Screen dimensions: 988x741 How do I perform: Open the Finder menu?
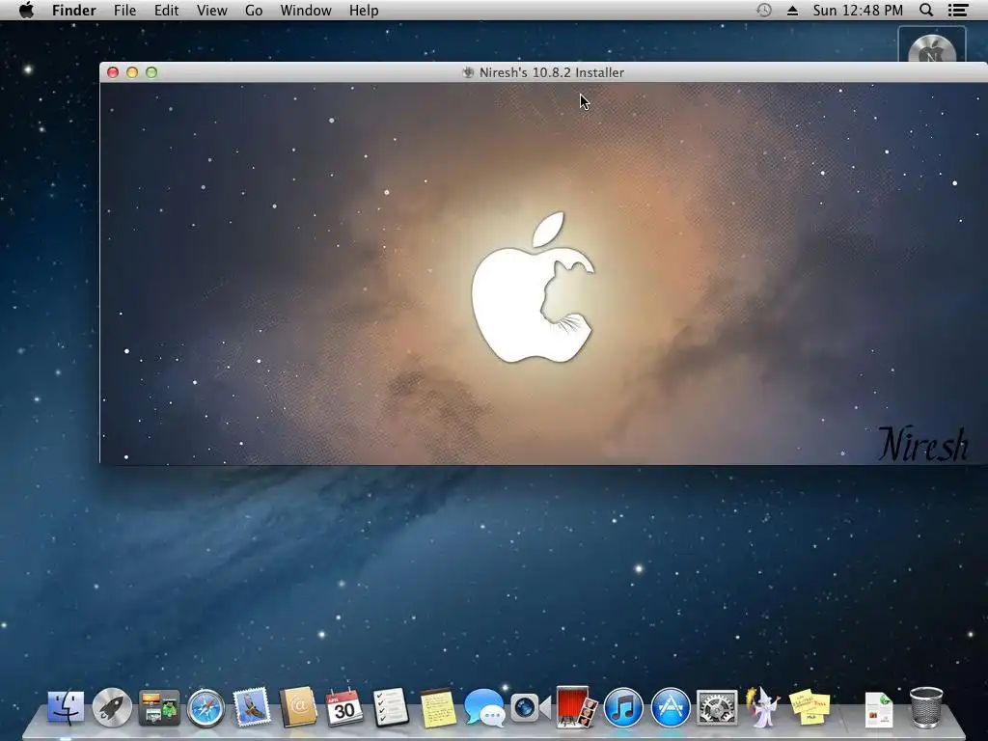click(73, 11)
